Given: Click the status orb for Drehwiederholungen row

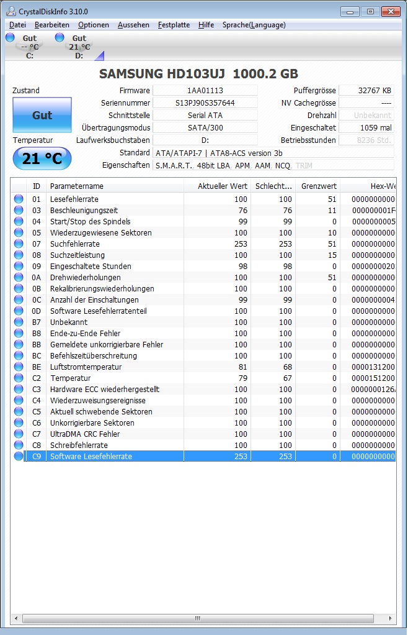Looking at the screenshot, I should (x=19, y=277).
